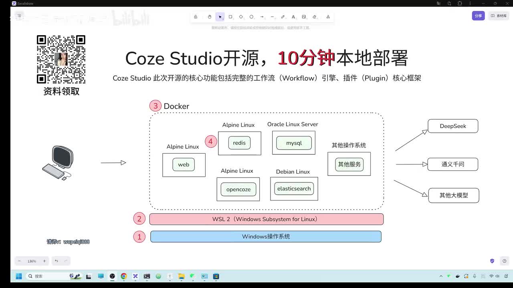Image resolution: width=513 pixels, height=288 pixels.
Task: Select the Eraser tool
Action: [314, 17]
